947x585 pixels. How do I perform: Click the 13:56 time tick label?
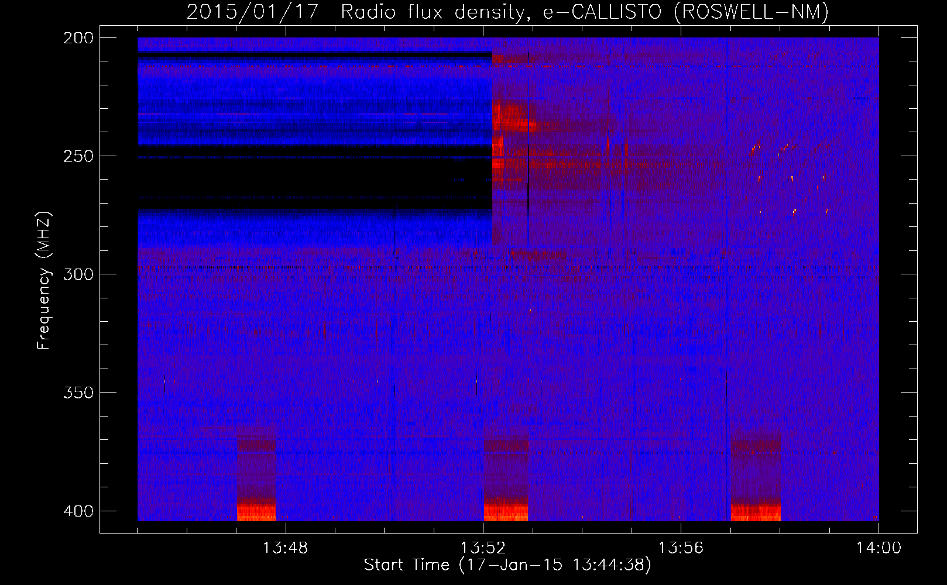681,548
